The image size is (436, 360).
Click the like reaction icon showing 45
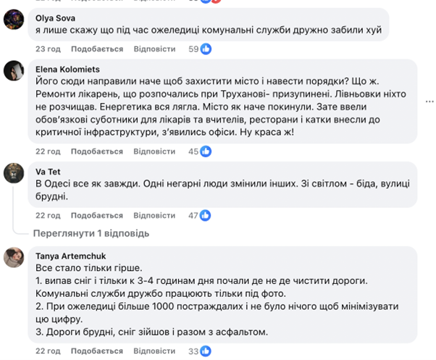click(206, 151)
